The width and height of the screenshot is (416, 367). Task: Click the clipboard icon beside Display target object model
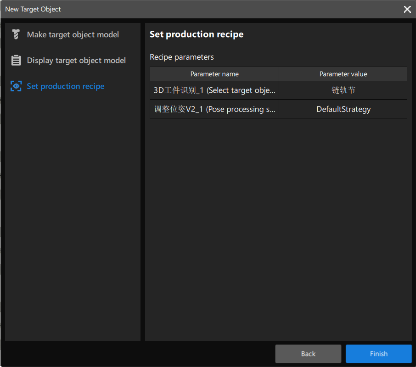pos(16,61)
